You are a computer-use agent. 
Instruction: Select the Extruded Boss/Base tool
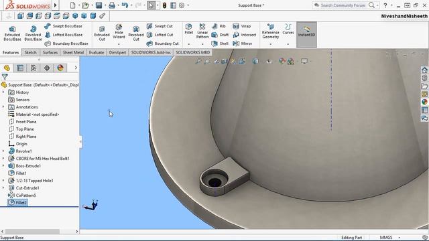pos(12,33)
